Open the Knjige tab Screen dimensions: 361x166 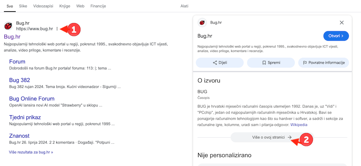click(65, 6)
